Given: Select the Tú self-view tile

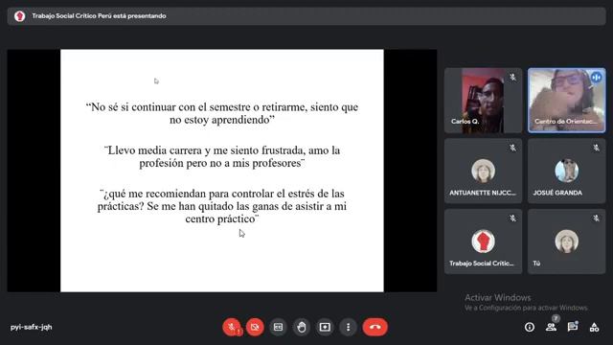Looking at the screenshot, I should tap(566, 241).
